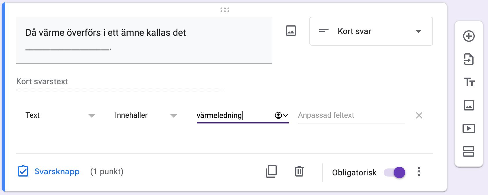Duplicate this question
Screen dimensions: 488x195
[x=271, y=172]
